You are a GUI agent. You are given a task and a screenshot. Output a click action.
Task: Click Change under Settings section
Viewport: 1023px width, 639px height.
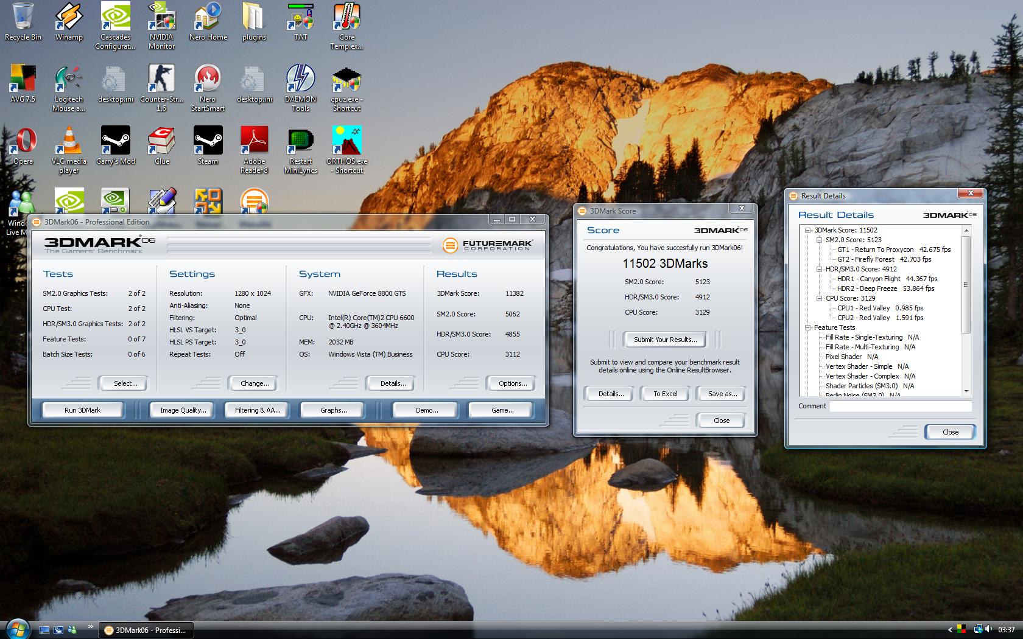(255, 383)
